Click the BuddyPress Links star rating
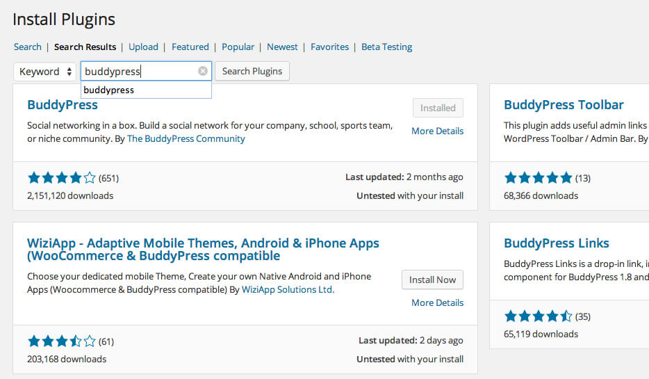This screenshot has height=379, width=649. click(538, 316)
